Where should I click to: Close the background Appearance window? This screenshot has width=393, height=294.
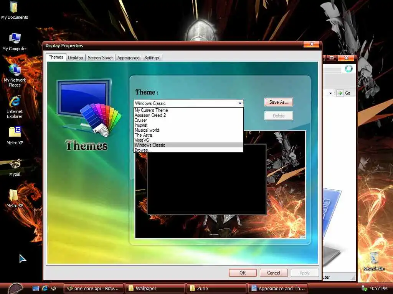point(346,58)
